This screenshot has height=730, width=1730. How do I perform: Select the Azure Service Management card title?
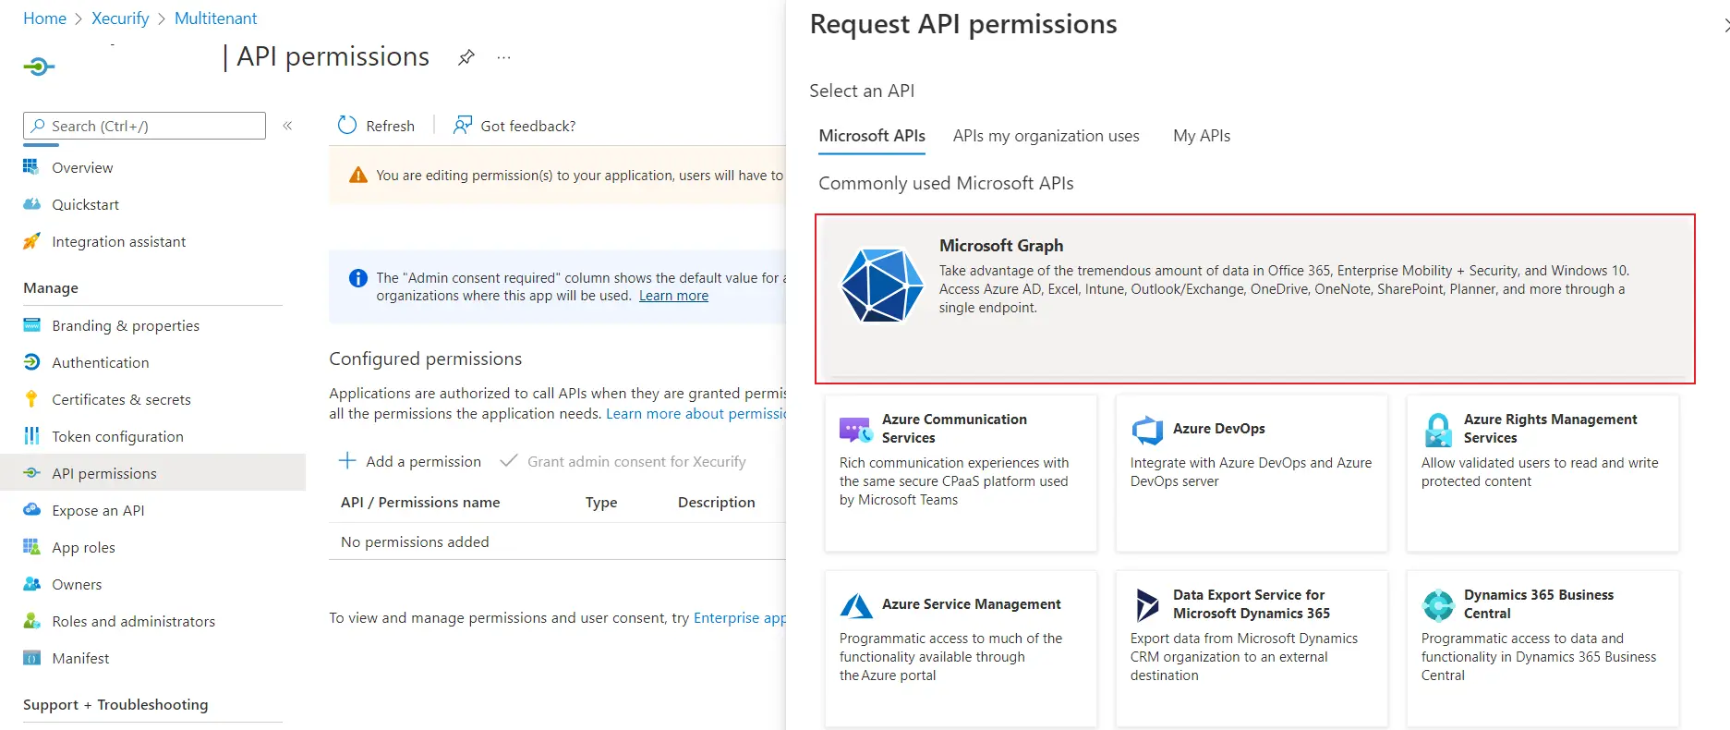click(971, 604)
